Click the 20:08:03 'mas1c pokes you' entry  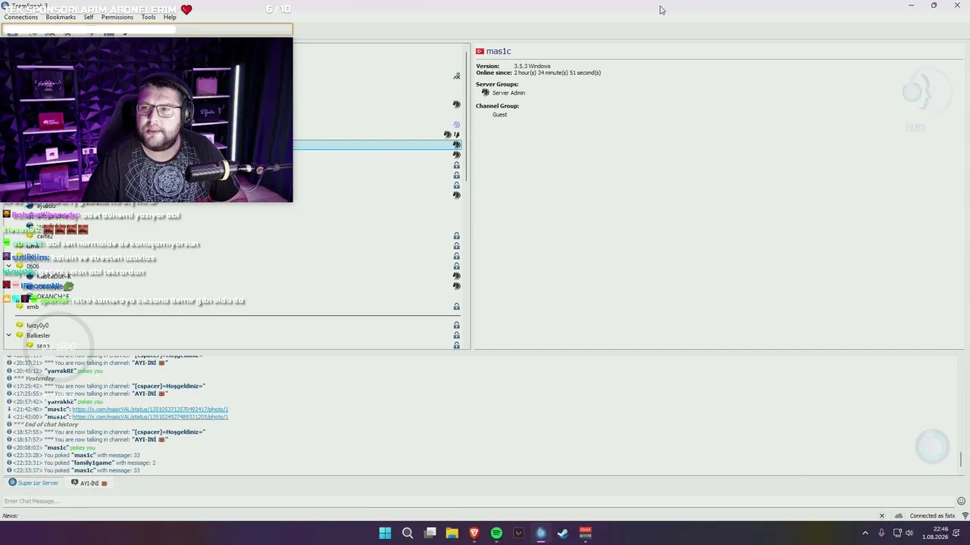point(52,447)
